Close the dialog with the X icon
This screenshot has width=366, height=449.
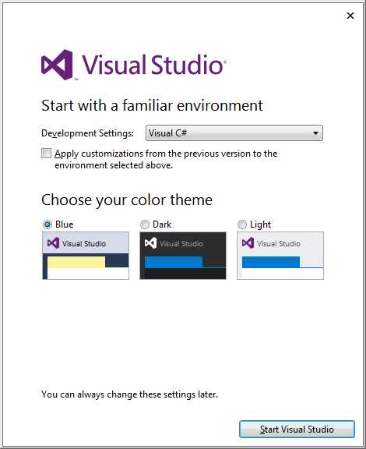pyautogui.click(x=350, y=16)
